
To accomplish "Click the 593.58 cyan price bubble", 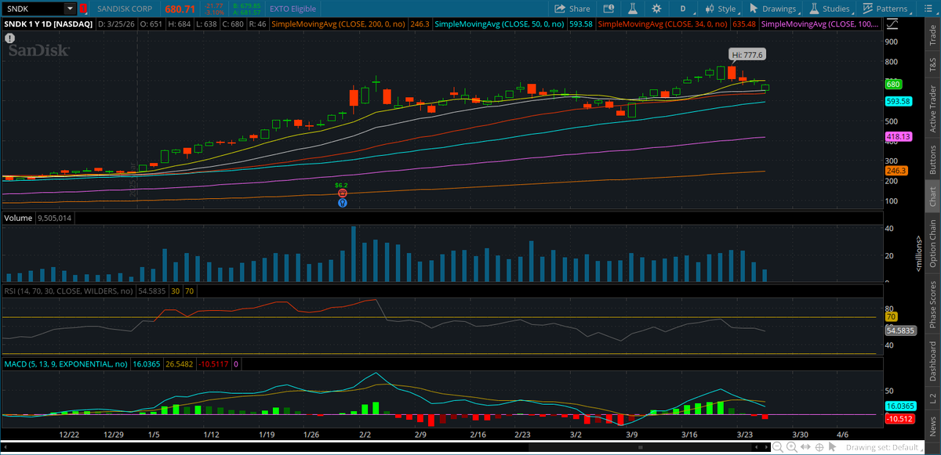I will pos(897,101).
